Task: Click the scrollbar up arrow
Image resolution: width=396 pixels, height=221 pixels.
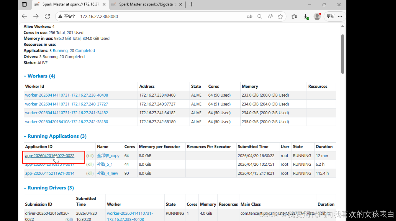Action: [x=343, y=26]
